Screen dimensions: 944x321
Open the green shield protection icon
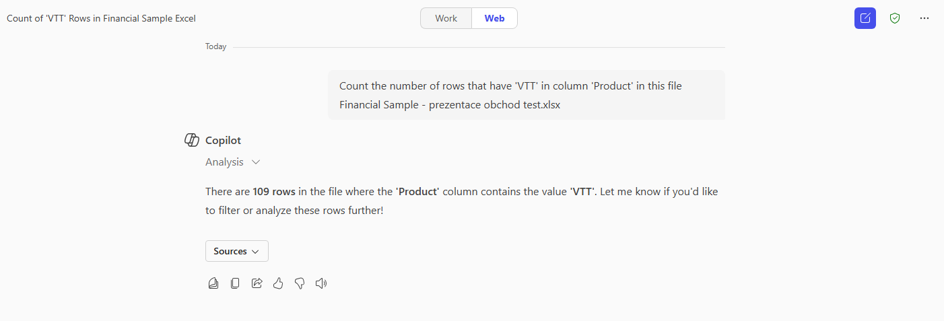895,18
